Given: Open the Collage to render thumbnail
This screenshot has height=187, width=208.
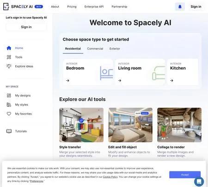Looking at the screenshot, I should point(179,125).
